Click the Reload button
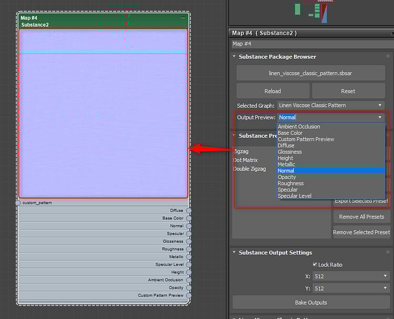Image resolution: width=394 pixels, height=319 pixels. tap(272, 91)
